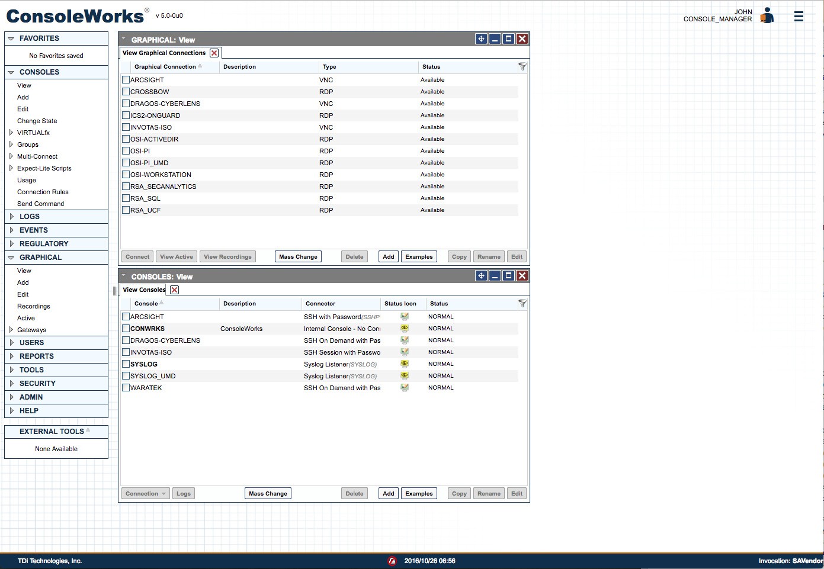The image size is (824, 569).
Task: Expand the LOGS section
Action: pyautogui.click(x=11, y=216)
